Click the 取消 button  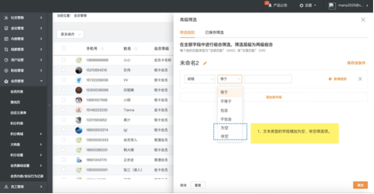click(183, 185)
